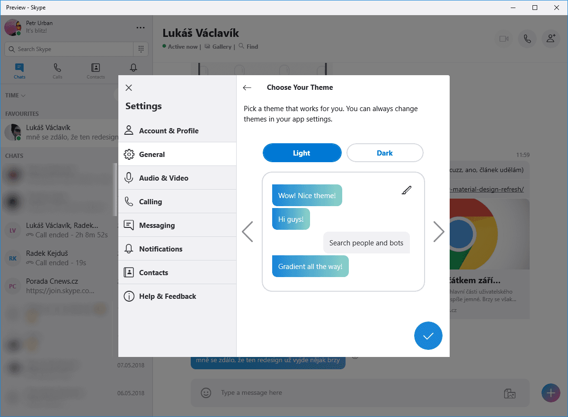The width and height of the screenshot is (568, 417).
Task: Click the 'Search people and bots' preview bubble
Action: pyautogui.click(x=366, y=243)
